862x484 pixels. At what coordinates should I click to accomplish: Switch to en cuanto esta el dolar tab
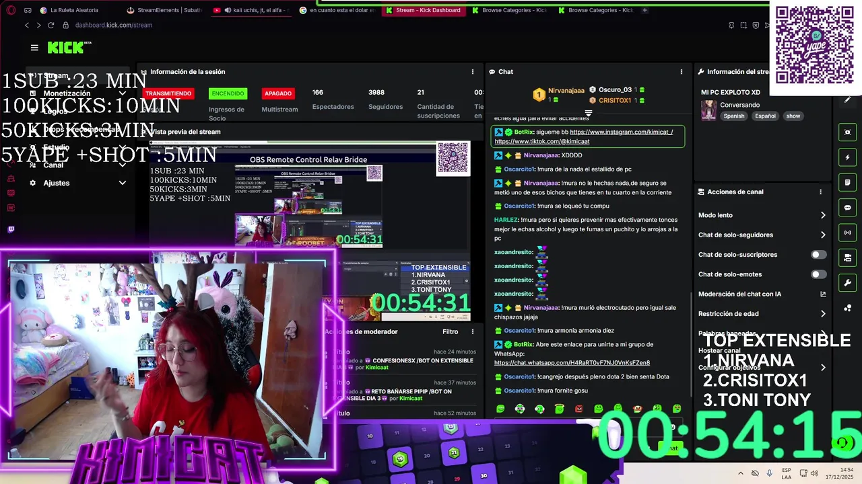click(337, 10)
